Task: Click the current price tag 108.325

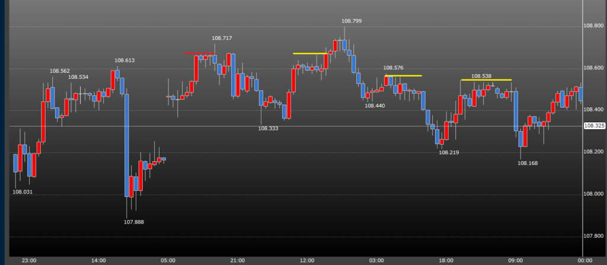Action: pyautogui.click(x=595, y=126)
